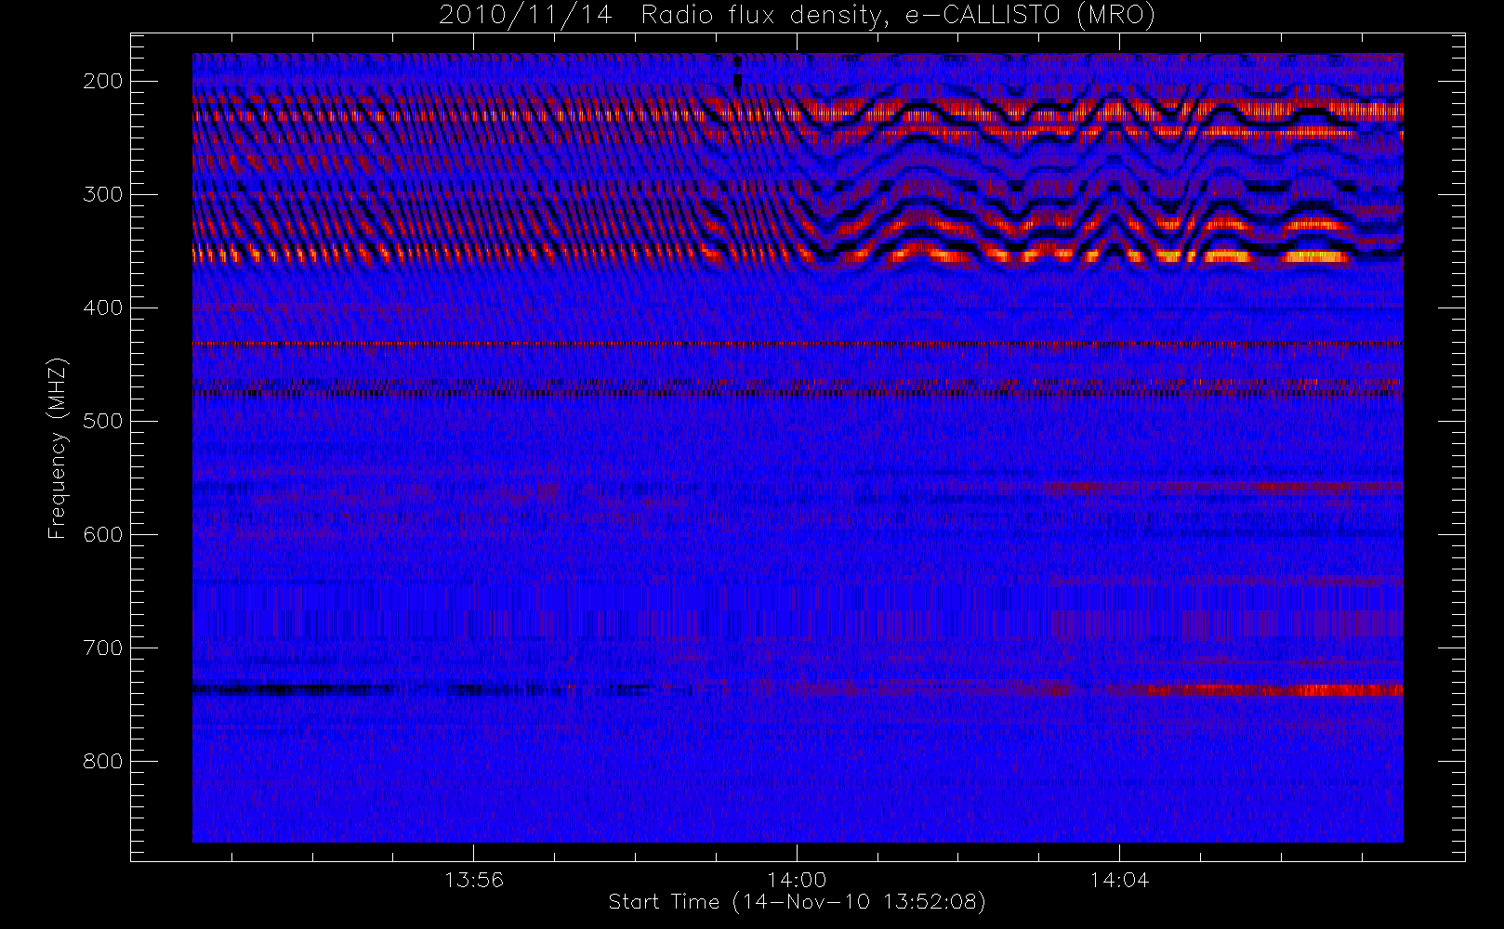Click the 'Start Time (14-Nov-10 13:52:08)' label
The height and width of the screenshot is (929, 1504).
797,902
